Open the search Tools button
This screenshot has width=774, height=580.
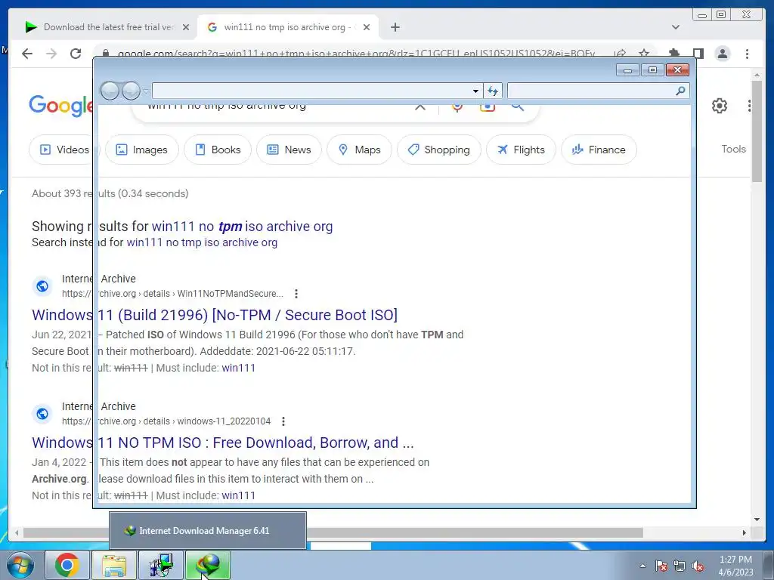tap(733, 149)
